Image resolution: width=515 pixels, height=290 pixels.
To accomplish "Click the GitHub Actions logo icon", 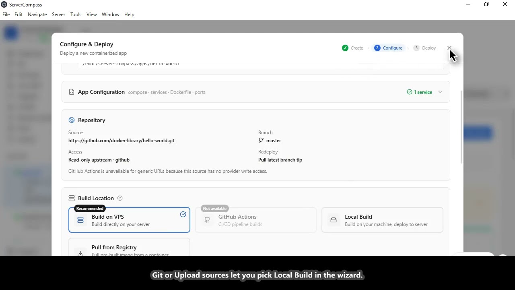I will pos(207,220).
